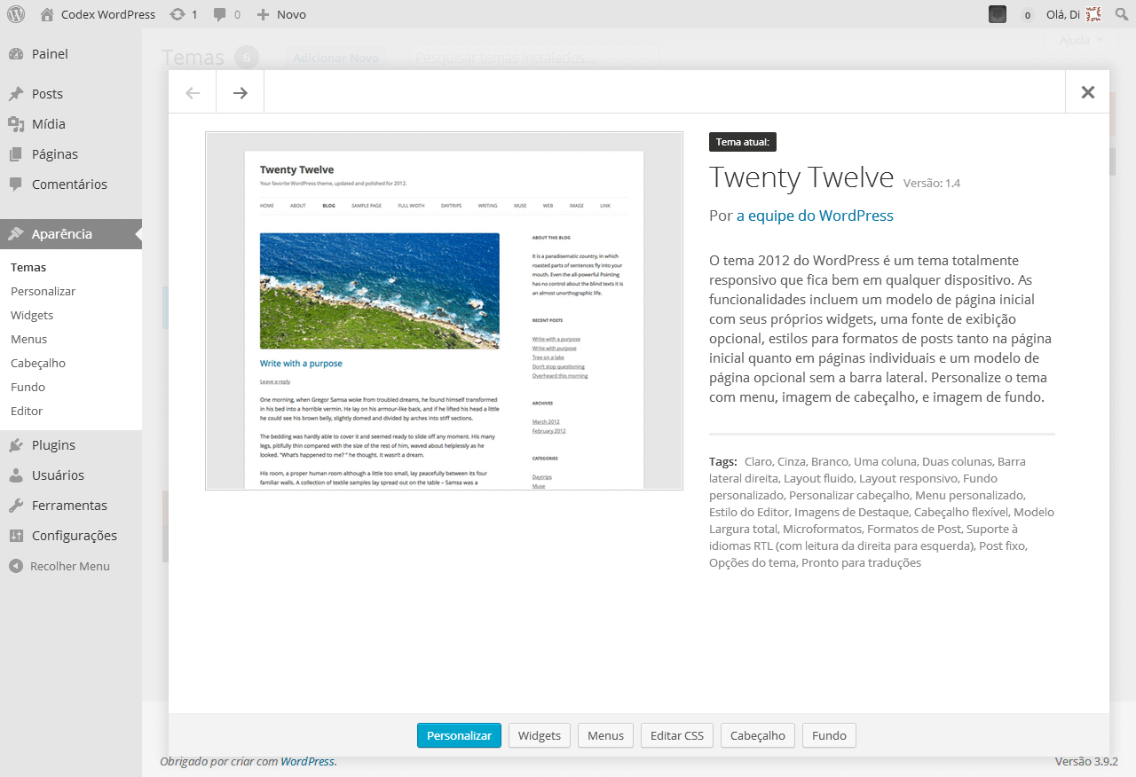Click the blue Personalizar button
The image size is (1136, 777).
point(459,735)
